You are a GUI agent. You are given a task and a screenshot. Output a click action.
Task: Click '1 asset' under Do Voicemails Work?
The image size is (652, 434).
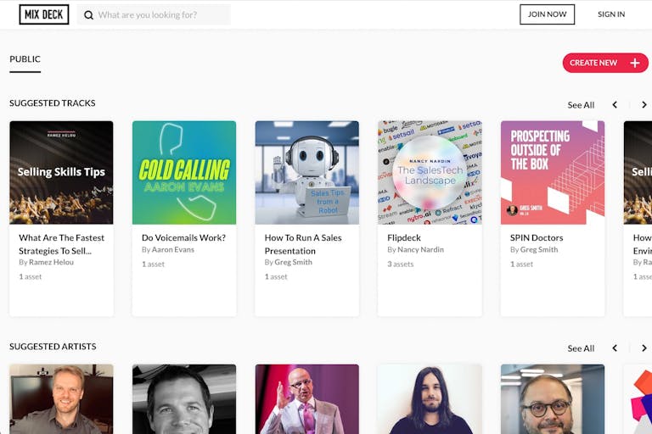[153, 264]
